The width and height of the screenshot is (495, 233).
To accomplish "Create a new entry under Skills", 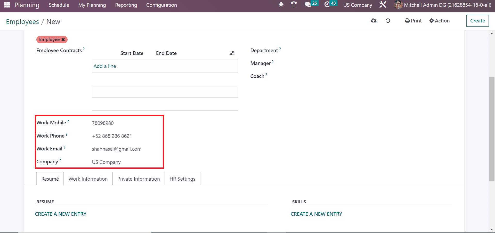I will (x=316, y=214).
